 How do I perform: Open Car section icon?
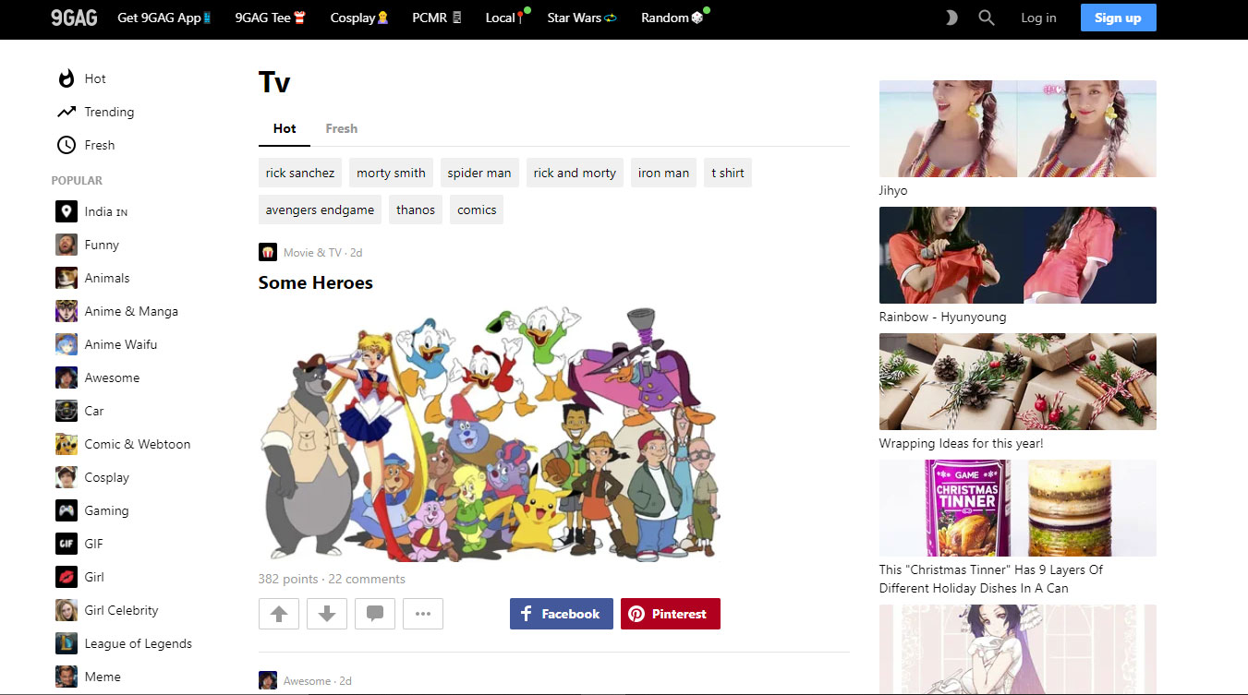pyautogui.click(x=66, y=411)
